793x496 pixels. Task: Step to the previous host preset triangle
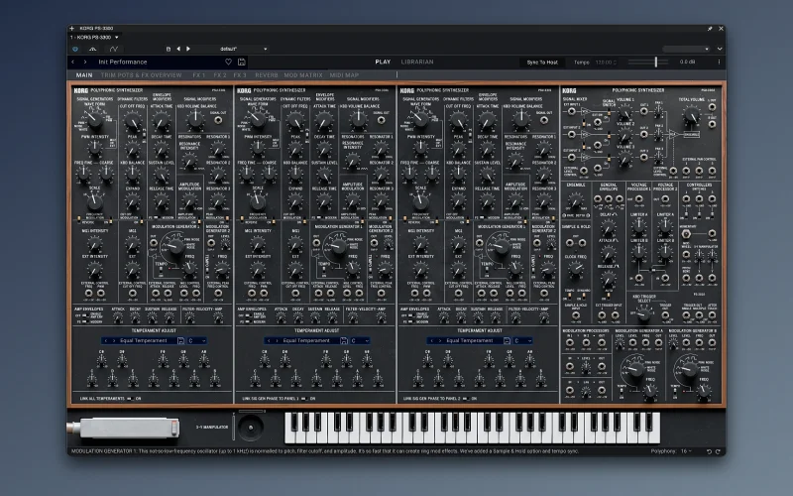point(178,49)
